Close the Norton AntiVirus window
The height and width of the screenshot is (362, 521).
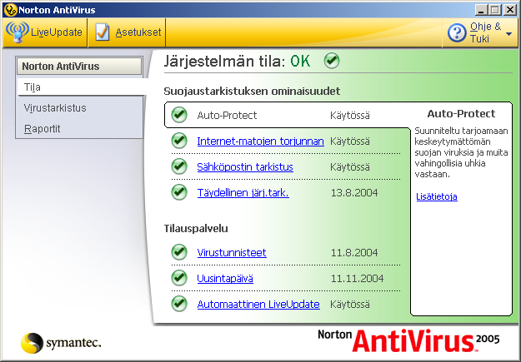pyautogui.click(x=509, y=10)
